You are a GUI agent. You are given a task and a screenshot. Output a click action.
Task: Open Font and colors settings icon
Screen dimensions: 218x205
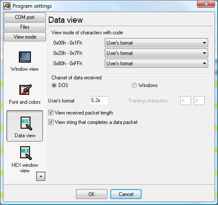[x=25, y=90]
